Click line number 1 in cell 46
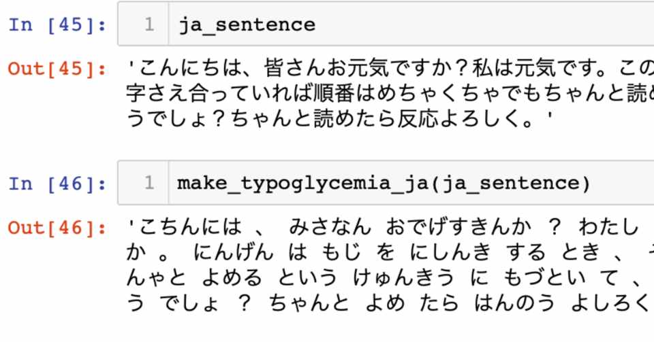 pyautogui.click(x=149, y=184)
